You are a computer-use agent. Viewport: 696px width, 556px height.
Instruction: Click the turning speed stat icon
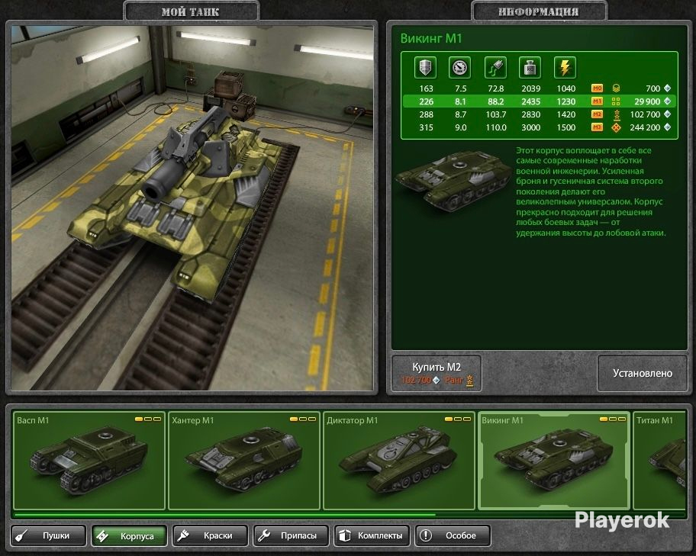[x=495, y=67]
